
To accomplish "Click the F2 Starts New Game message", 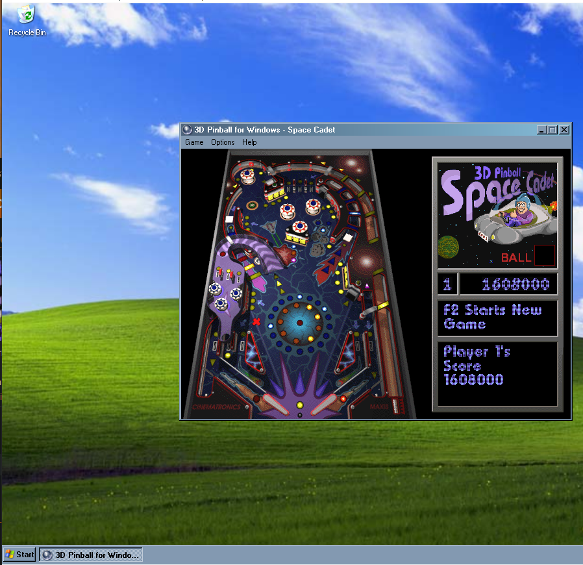I will pyautogui.click(x=497, y=318).
